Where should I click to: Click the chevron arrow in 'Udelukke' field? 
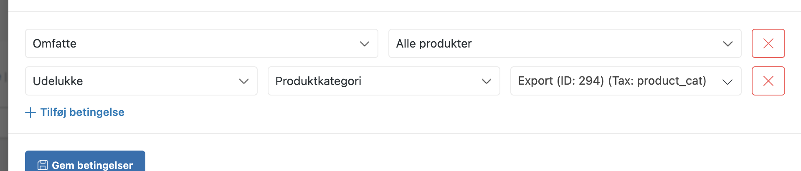point(243,81)
